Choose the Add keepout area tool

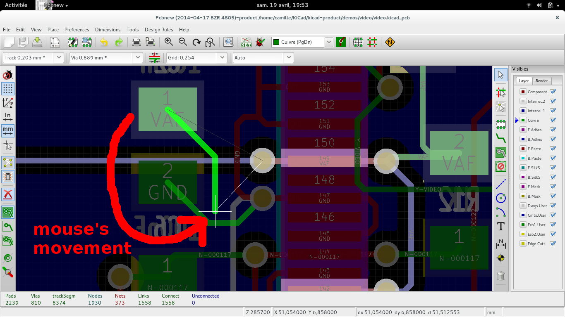coord(501,167)
